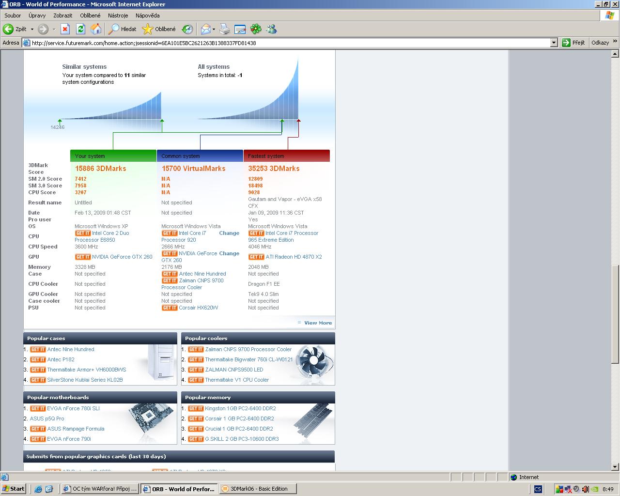Click GET IT badge for ATI Radeon HD 4870 X2

point(256,257)
